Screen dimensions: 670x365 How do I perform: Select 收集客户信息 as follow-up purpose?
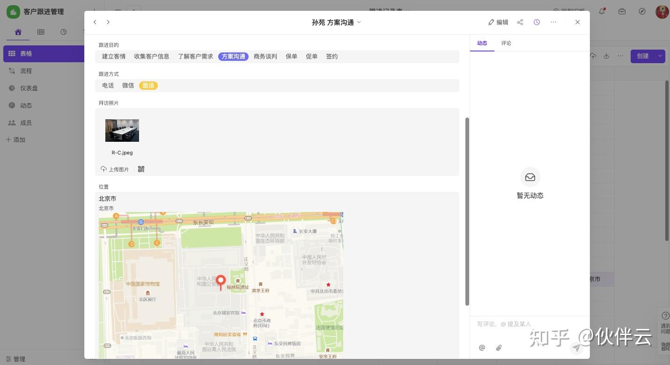(152, 57)
